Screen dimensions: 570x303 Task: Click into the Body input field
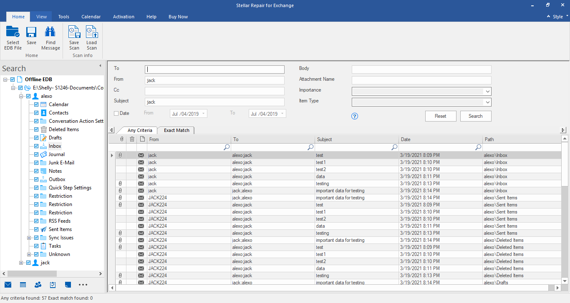pyautogui.click(x=421, y=70)
